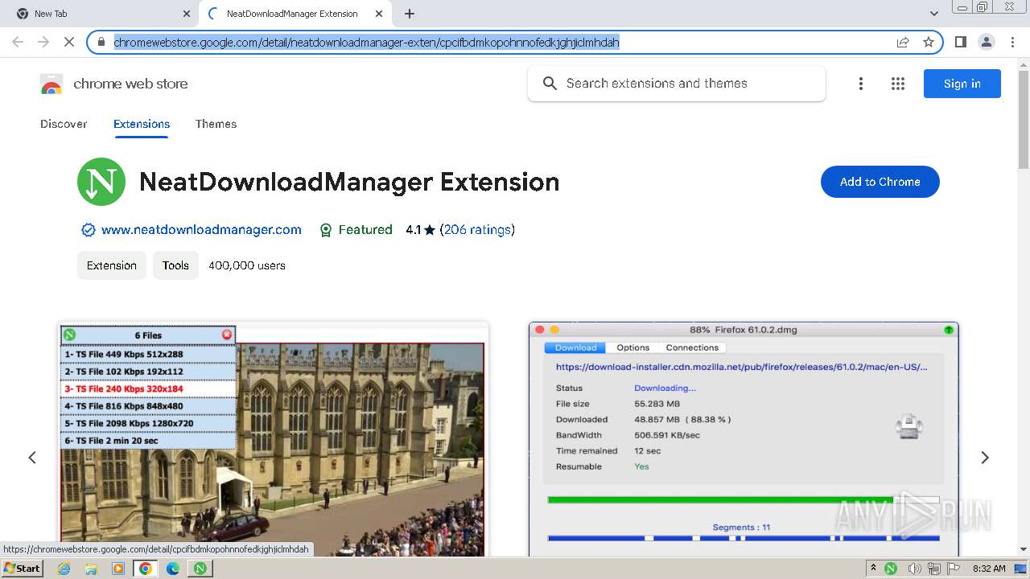The width and height of the screenshot is (1030, 579).
Task: Click Add to Chrome
Action: click(880, 182)
